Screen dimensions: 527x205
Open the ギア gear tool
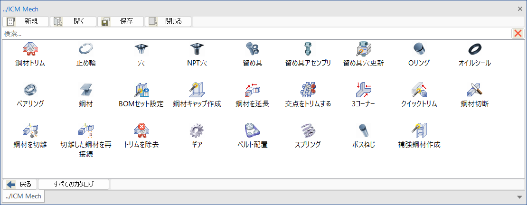197,130
